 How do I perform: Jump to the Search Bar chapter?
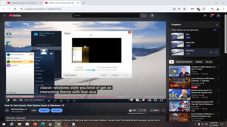coord(194,44)
